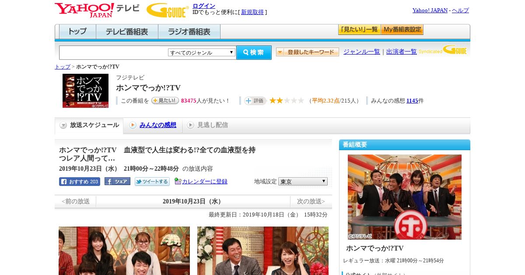Expand the すべてのジャンル genre dropdown

(x=202, y=52)
